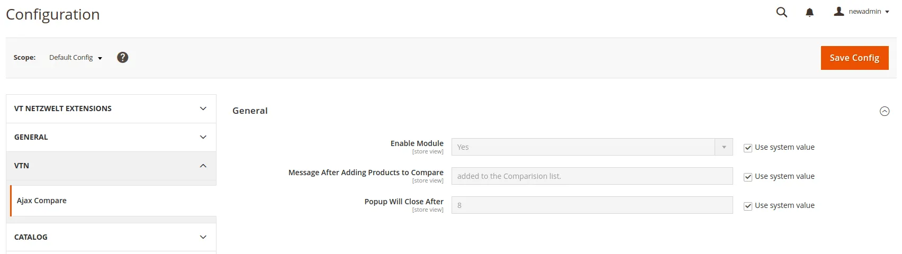
Task: Open the Default Config scope dropdown
Action: pyautogui.click(x=75, y=58)
